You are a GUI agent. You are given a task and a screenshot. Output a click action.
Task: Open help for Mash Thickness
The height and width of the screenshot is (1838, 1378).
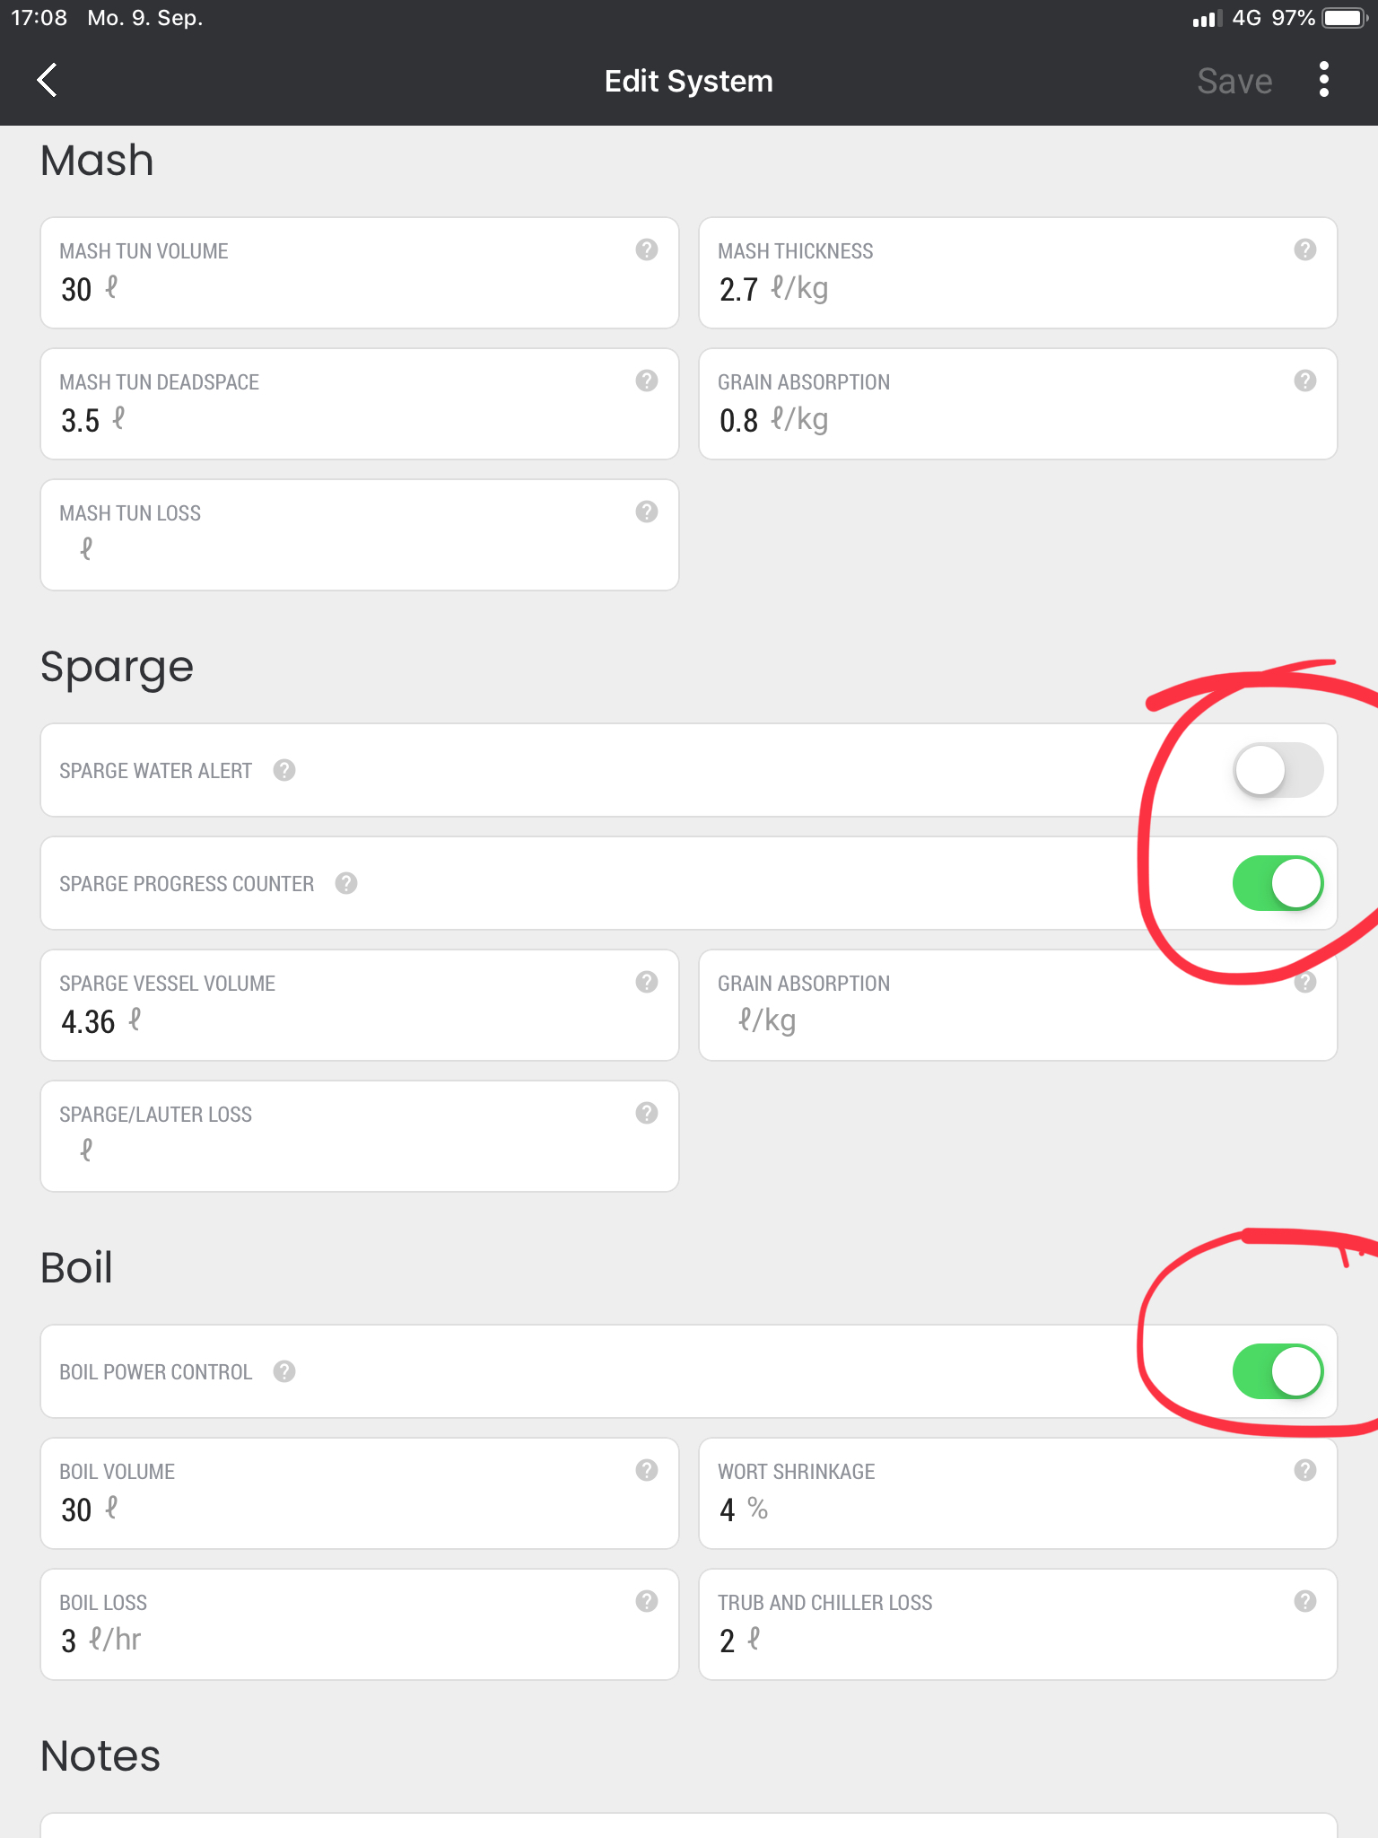tap(1304, 250)
